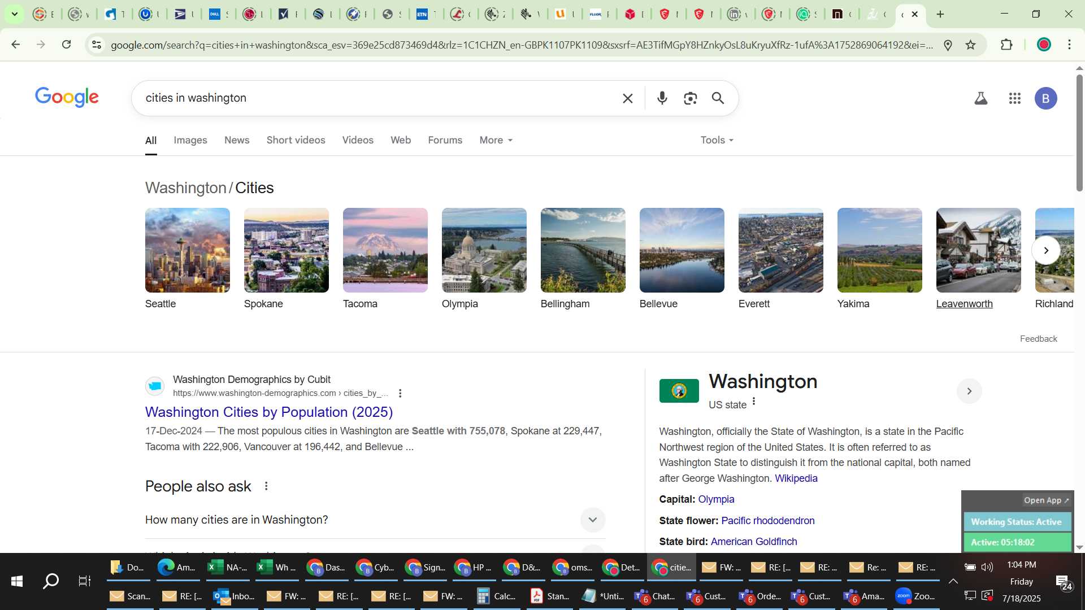
Task: Go to Google homepage via logo
Action: (67, 97)
